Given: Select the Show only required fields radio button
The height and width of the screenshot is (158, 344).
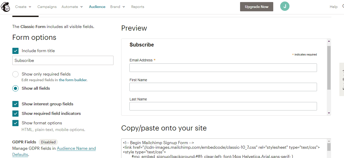Looking at the screenshot, I should pos(15,74).
